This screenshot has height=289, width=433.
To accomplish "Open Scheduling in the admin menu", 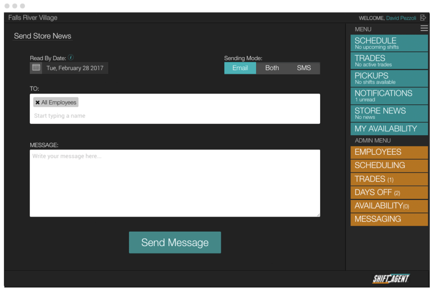I will (x=389, y=166).
